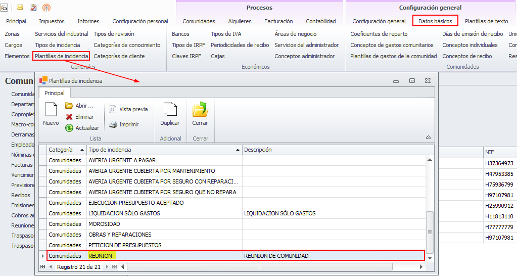517x276 pixels.
Task: Click Categorías de conocimiento option
Action: tap(127, 45)
